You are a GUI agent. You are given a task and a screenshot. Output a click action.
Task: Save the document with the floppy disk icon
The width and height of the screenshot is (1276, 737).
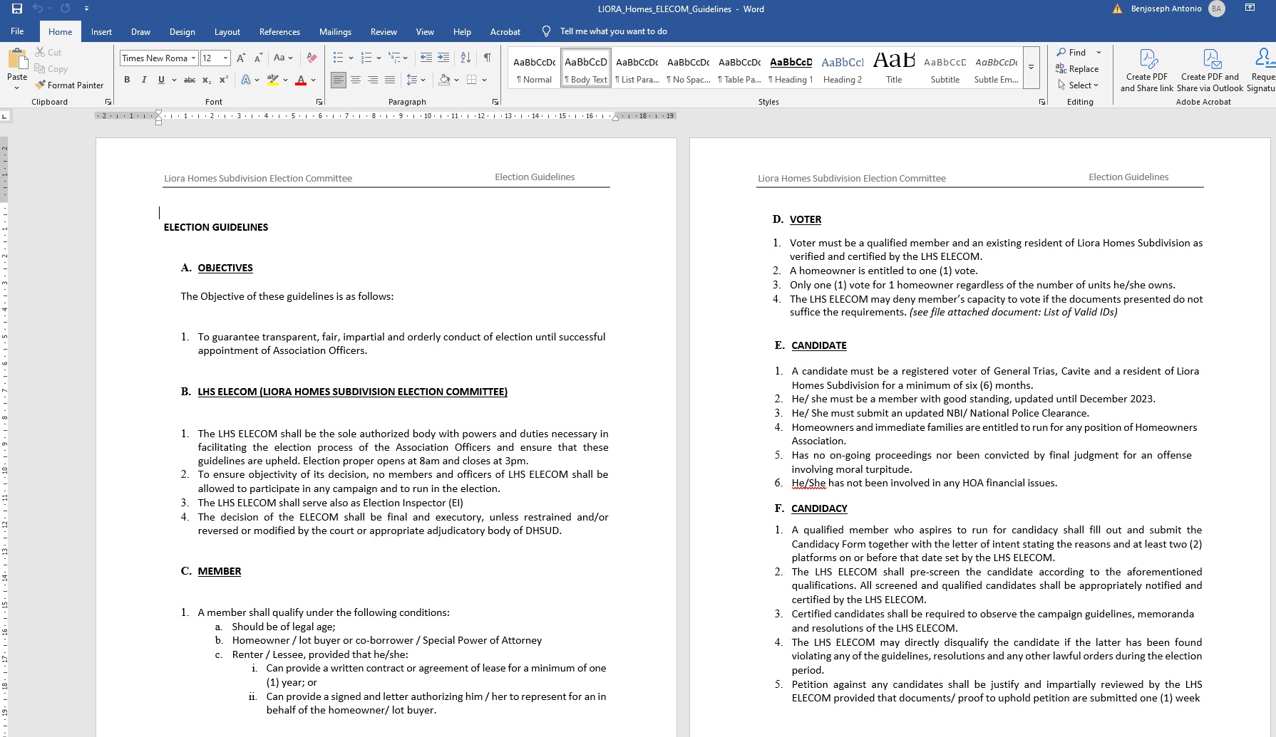[x=17, y=9]
